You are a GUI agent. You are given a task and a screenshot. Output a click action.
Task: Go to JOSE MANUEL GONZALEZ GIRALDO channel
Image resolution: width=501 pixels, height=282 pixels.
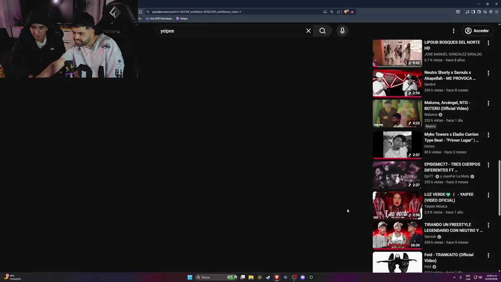click(453, 54)
